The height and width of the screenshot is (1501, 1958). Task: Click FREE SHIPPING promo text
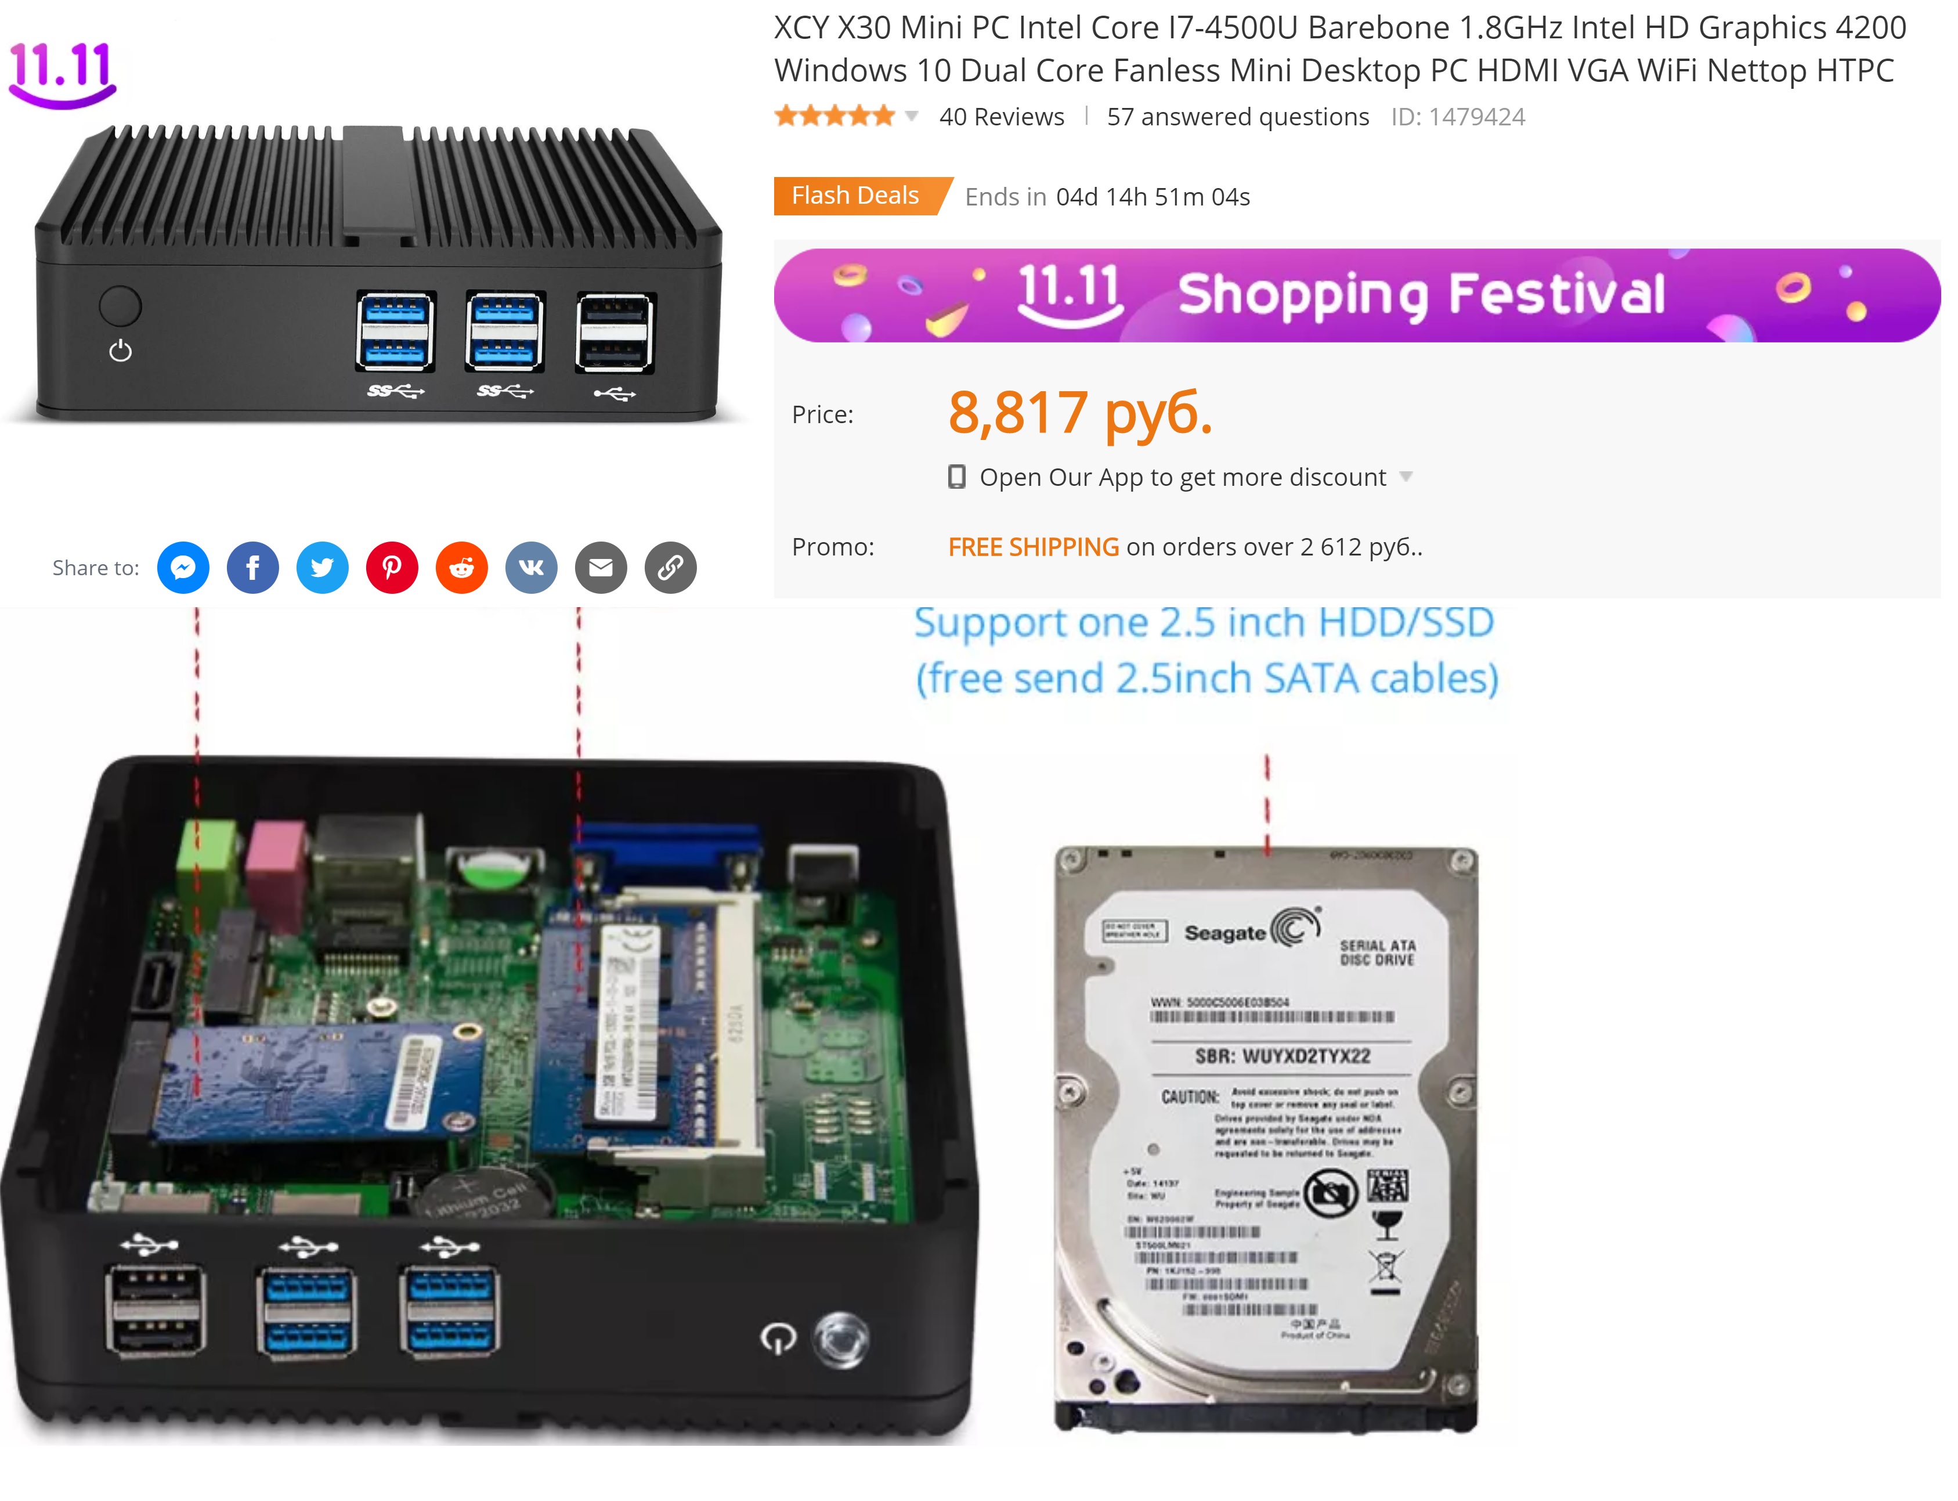click(1034, 547)
